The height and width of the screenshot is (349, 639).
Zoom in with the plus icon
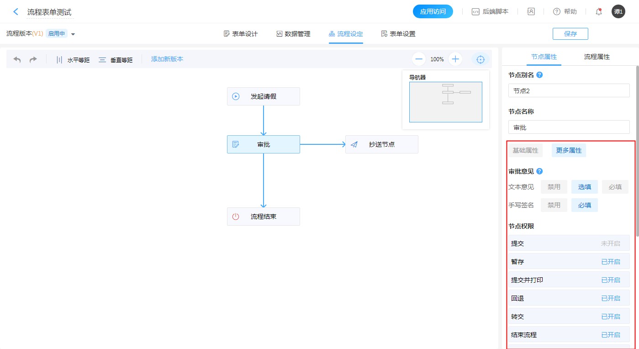(x=455, y=59)
